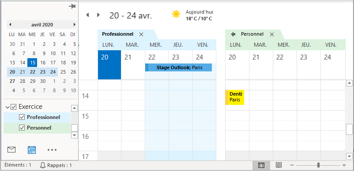
Task: Uncheck the Professionnel calendar checkbox
Action: [22, 117]
